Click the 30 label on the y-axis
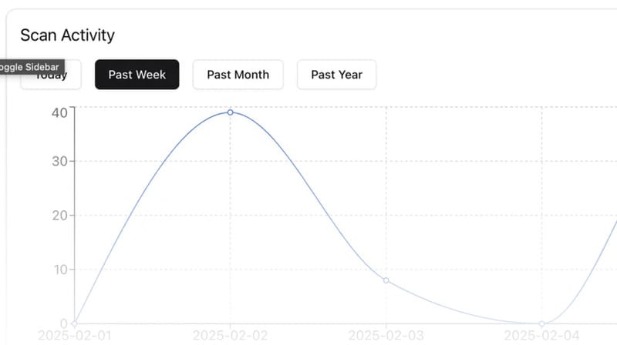Image resolution: width=617 pixels, height=345 pixels. point(59,162)
